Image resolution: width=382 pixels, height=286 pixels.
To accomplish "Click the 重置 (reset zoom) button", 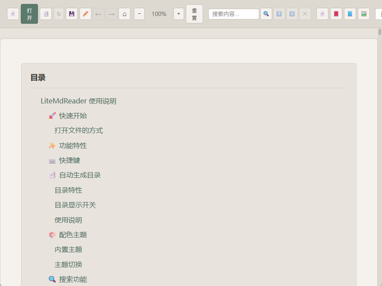I will click(194, 14).
